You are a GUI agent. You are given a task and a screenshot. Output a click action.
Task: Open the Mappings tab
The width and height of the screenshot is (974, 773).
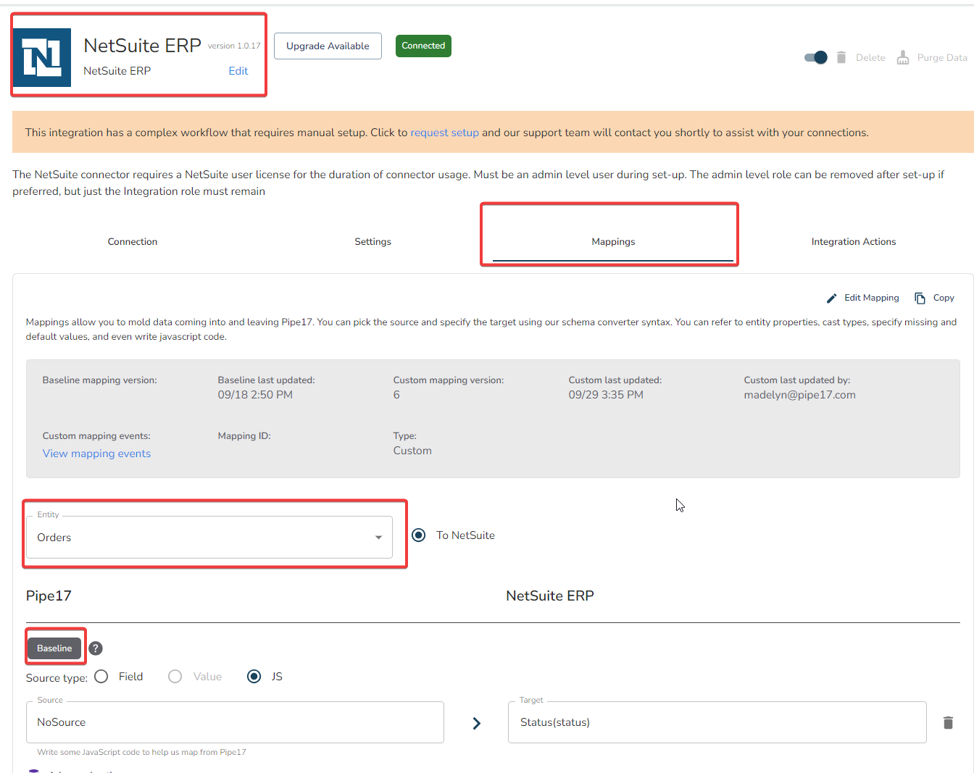coord(613,242)
